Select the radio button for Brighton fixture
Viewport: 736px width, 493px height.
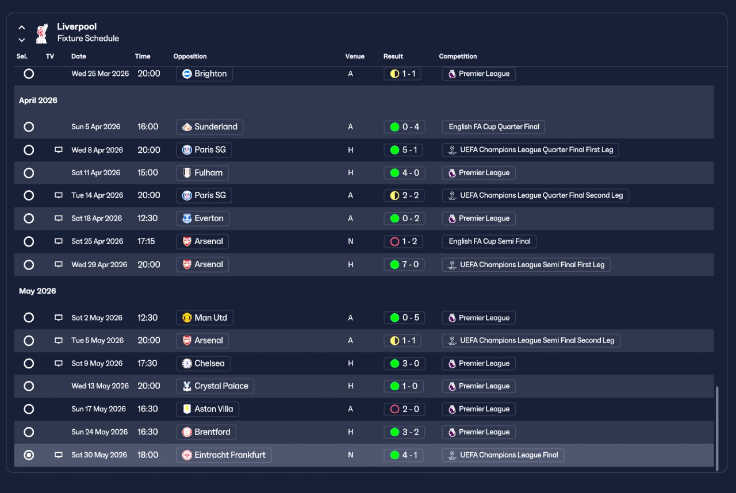[x=29, y=74]
